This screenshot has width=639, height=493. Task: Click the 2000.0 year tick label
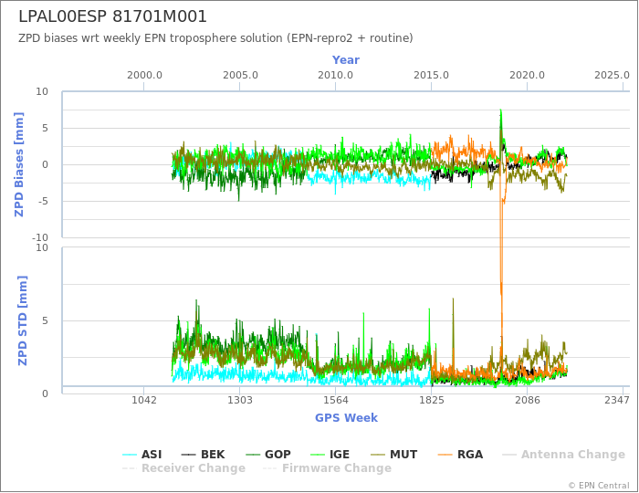[144, 76]
